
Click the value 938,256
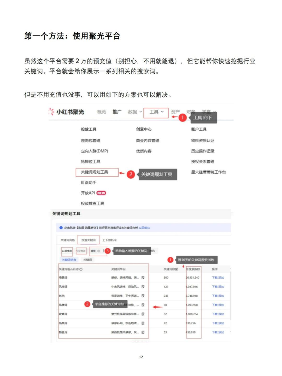pos(191,323)
